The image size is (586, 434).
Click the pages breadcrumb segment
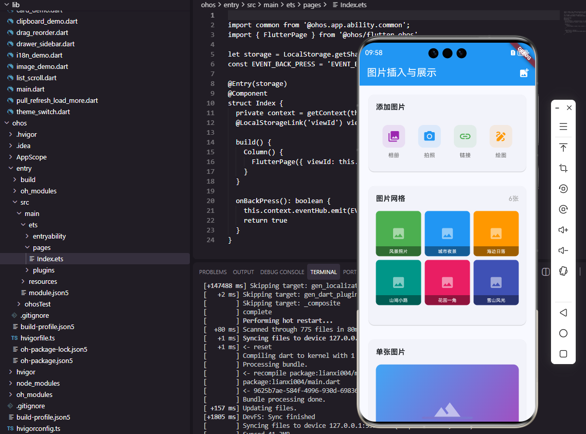[x=312, y=5]
